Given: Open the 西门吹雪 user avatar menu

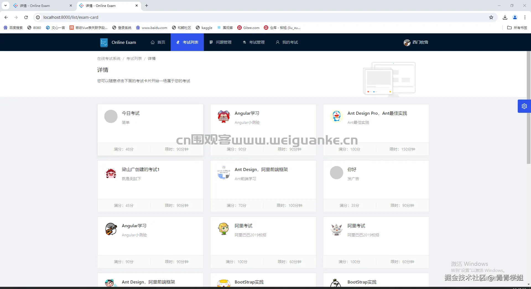Looking at the screenshot, I should pos(416,42).
